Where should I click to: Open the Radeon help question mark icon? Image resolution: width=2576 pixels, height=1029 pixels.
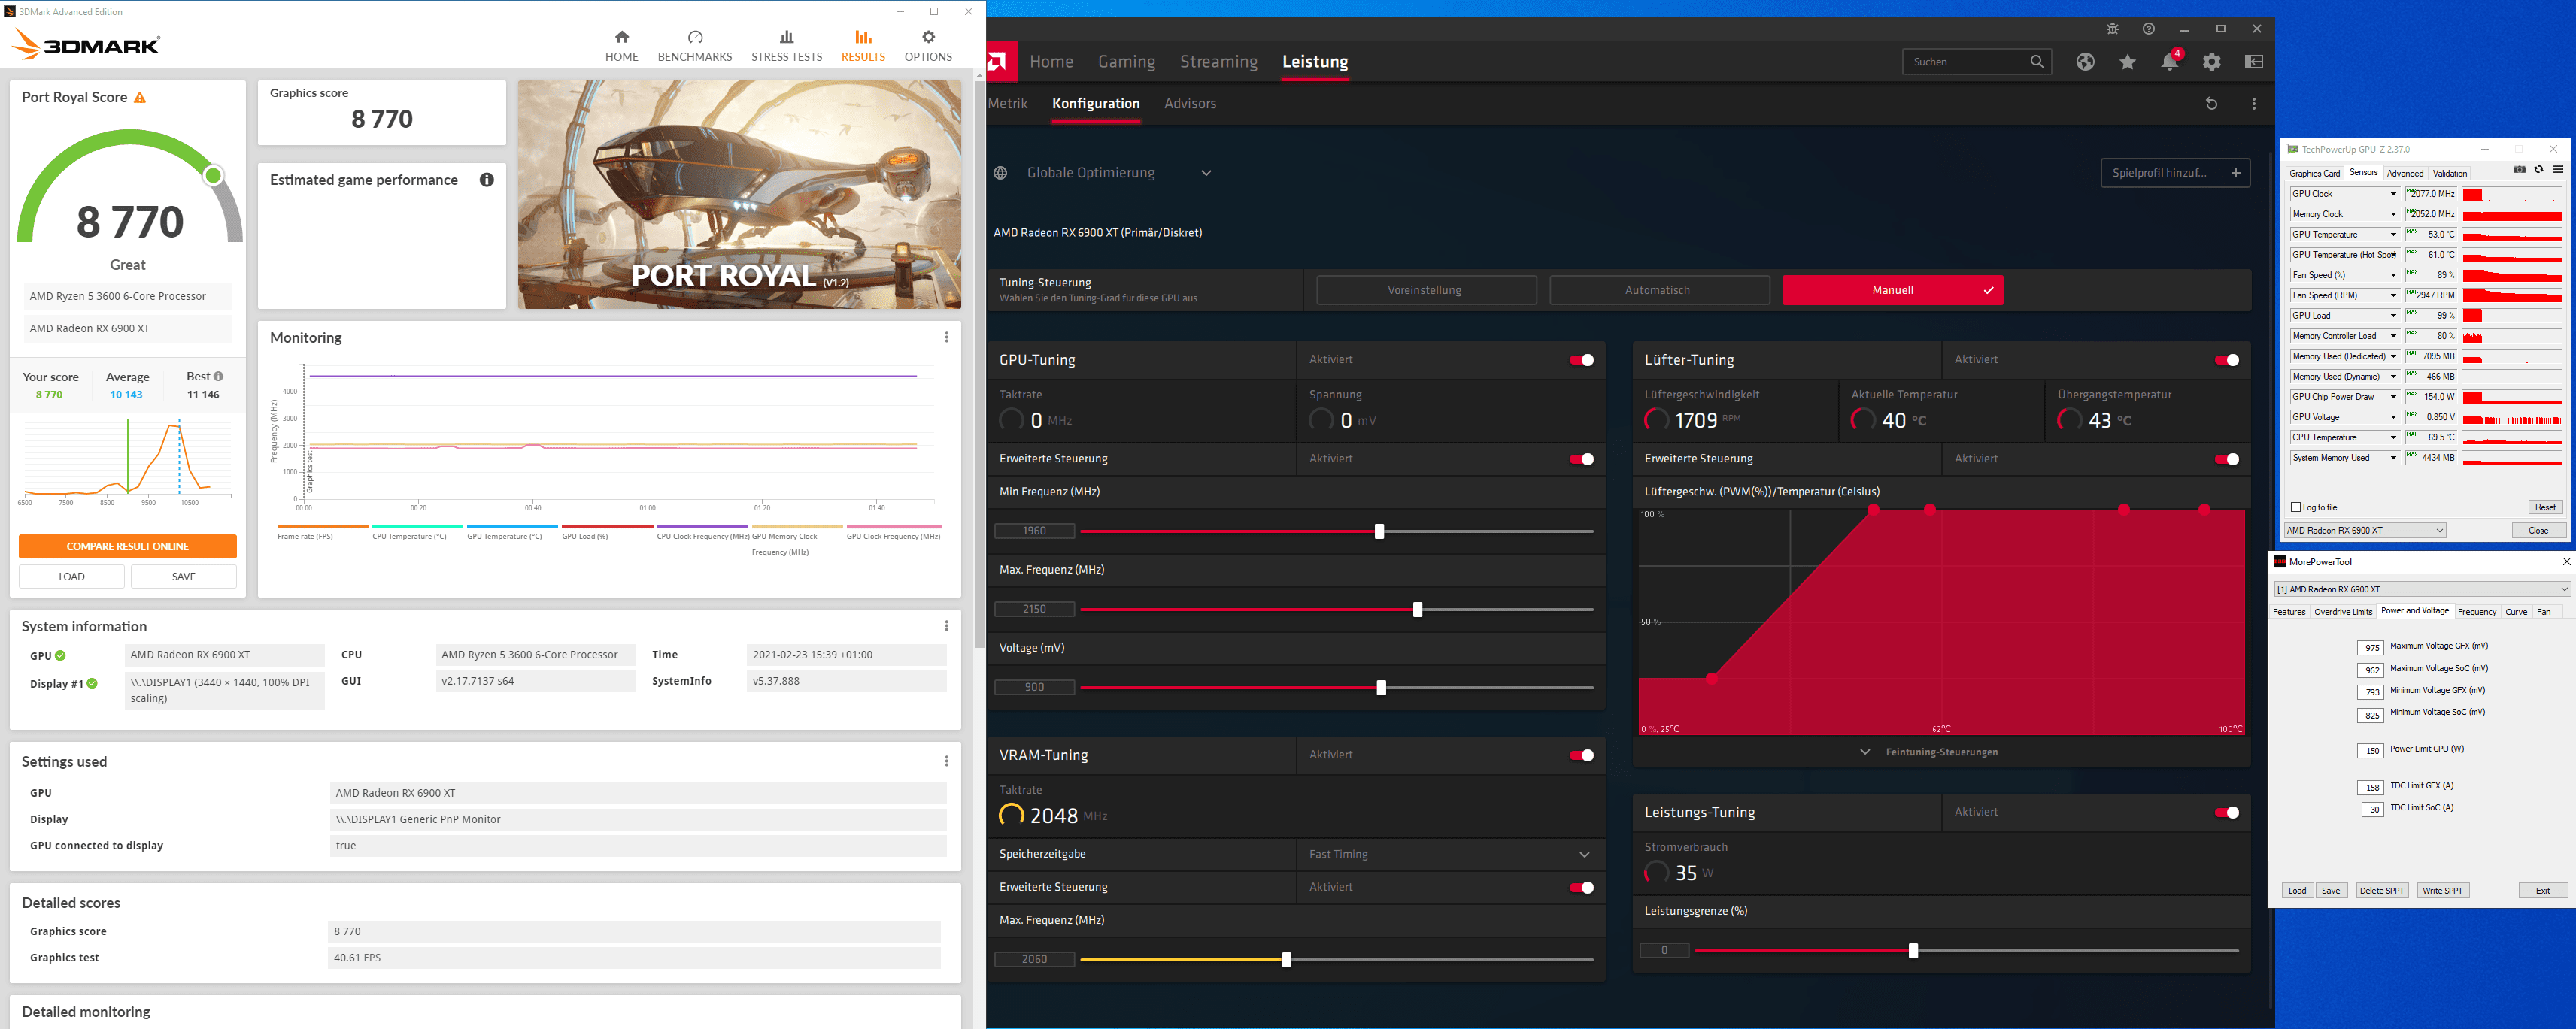pyautogui.click(x=2148, y=29)
